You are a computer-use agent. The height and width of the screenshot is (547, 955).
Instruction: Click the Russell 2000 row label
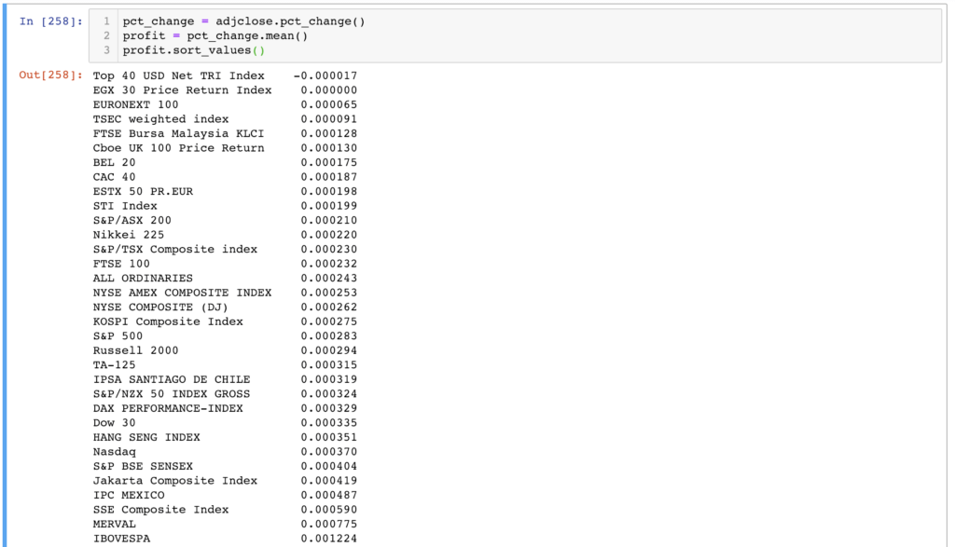click(135, 350)
